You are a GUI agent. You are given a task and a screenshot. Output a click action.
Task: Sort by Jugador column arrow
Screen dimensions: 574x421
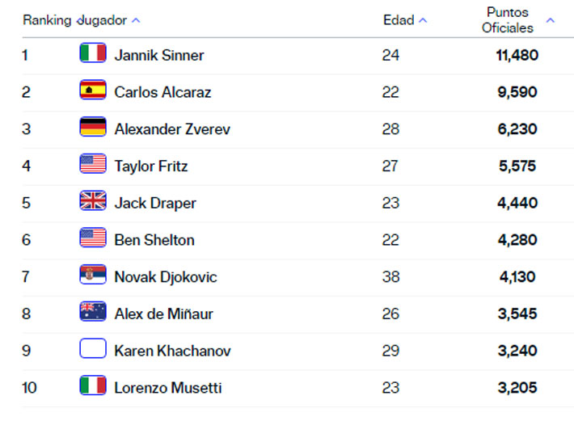point(136,20)
